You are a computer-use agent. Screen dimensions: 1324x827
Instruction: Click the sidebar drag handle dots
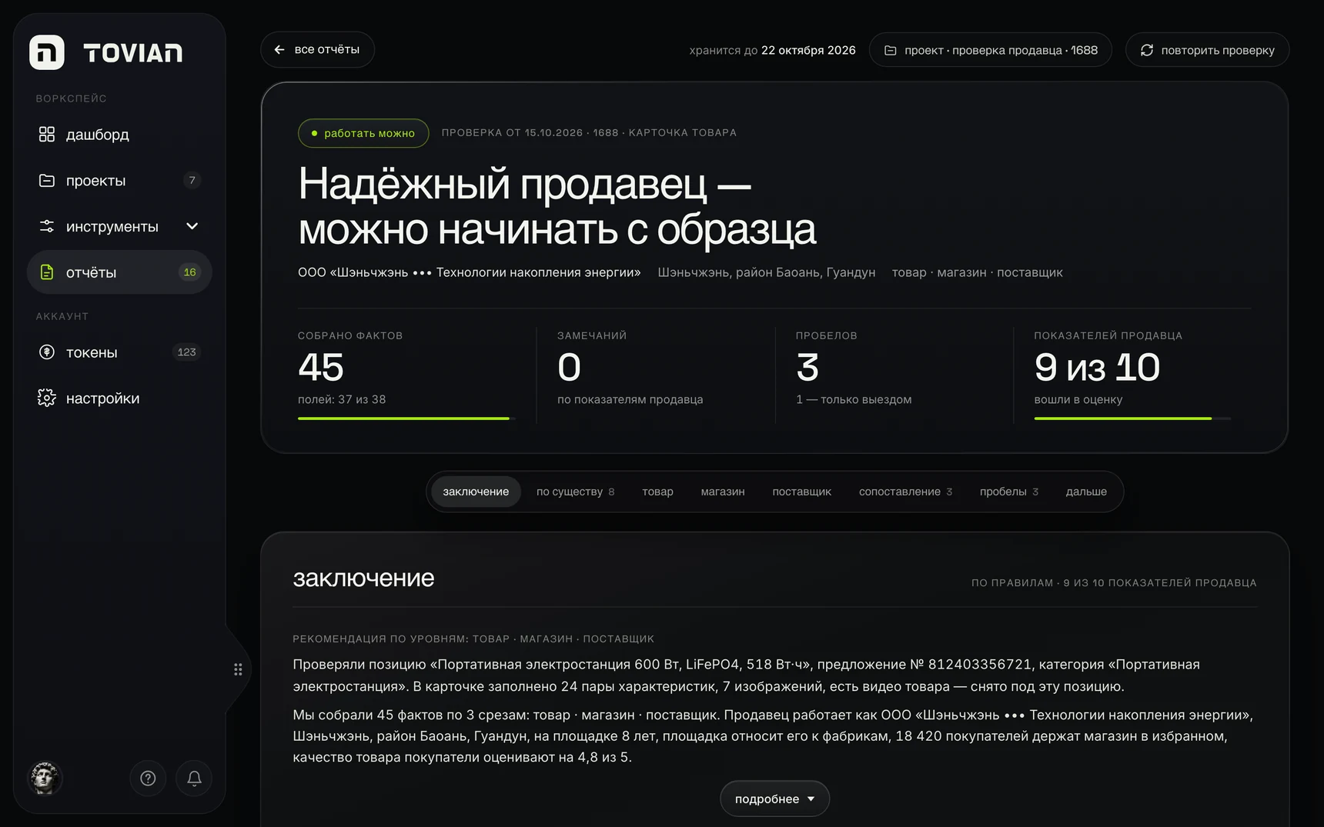coord(238,669)
